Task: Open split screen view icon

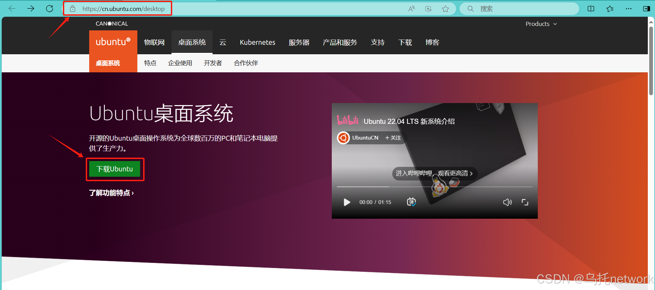Action: pyautogui.click(x=591, y=9)
